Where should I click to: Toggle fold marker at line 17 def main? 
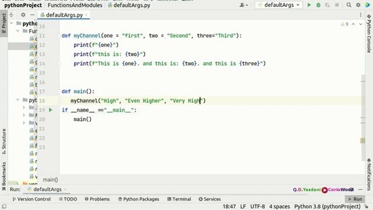[59, 92]
